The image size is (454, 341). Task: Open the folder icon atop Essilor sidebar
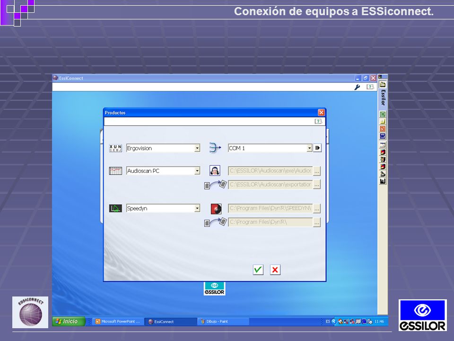pos(383,84)
